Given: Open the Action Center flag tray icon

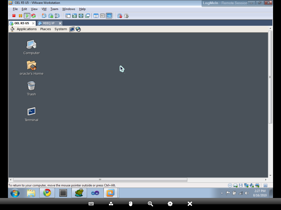Looking at the screenshot, I should 228,193.
